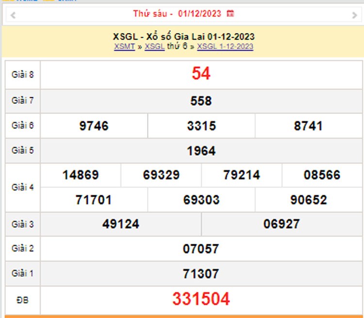Click the Giải 6 number 9746
Screen dimensions: 364x318
pos(94,126)
